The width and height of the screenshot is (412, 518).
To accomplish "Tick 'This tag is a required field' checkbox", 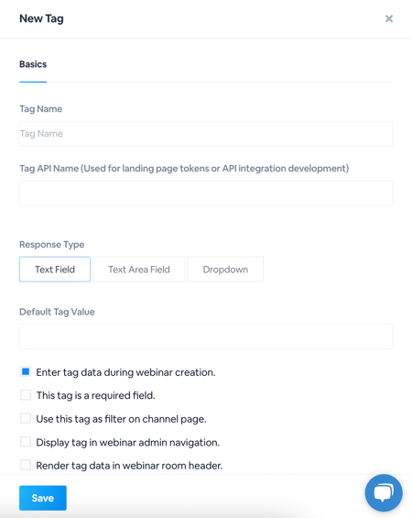I will (26, 395).
